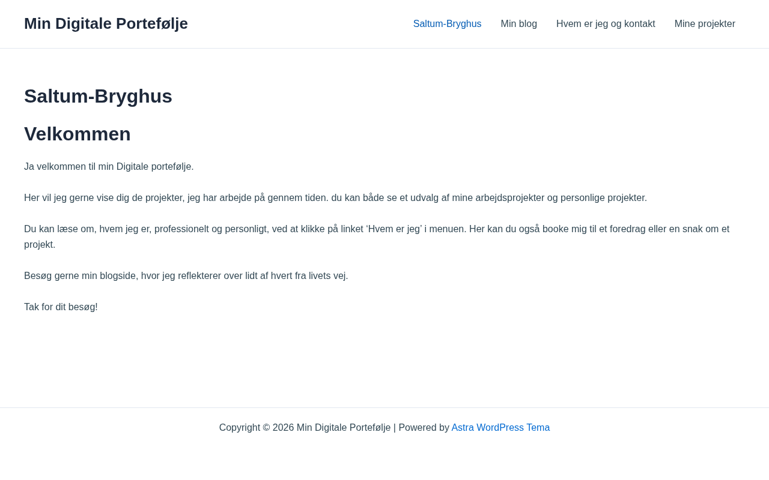Go to Min blog in navigation
The width and height of the screenshot is (769, 480).
[x=518, y=24]
